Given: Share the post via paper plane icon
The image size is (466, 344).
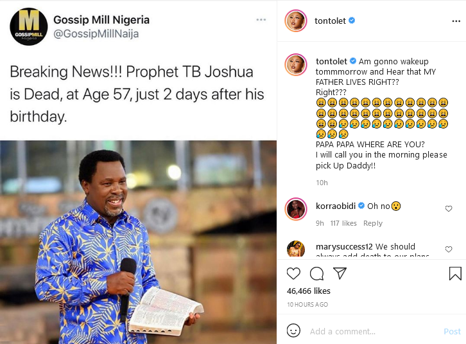Looking at the screenshot, I should pyautogui.click(x=340, y=273).
